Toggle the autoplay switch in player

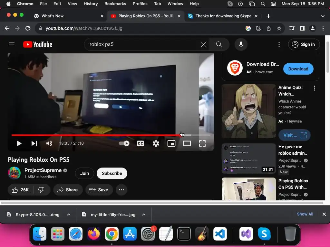click(x=124, y=143)
